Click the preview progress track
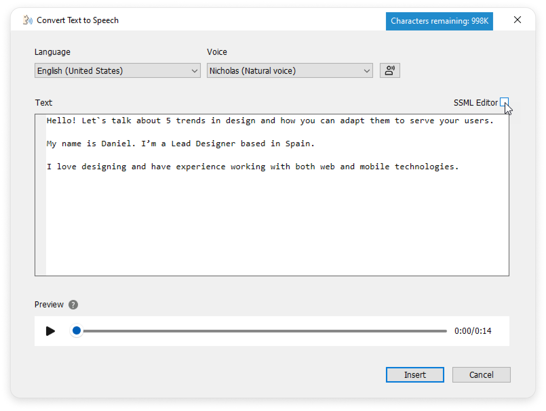This screenshot has width=546, height=411. click(265, 331)
